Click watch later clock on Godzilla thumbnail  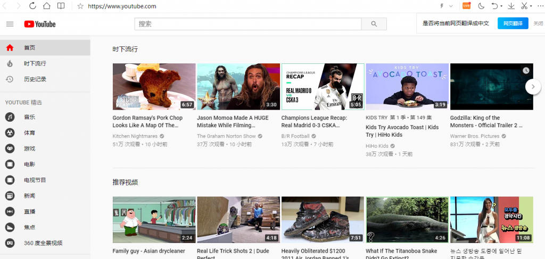coord(526,71)
